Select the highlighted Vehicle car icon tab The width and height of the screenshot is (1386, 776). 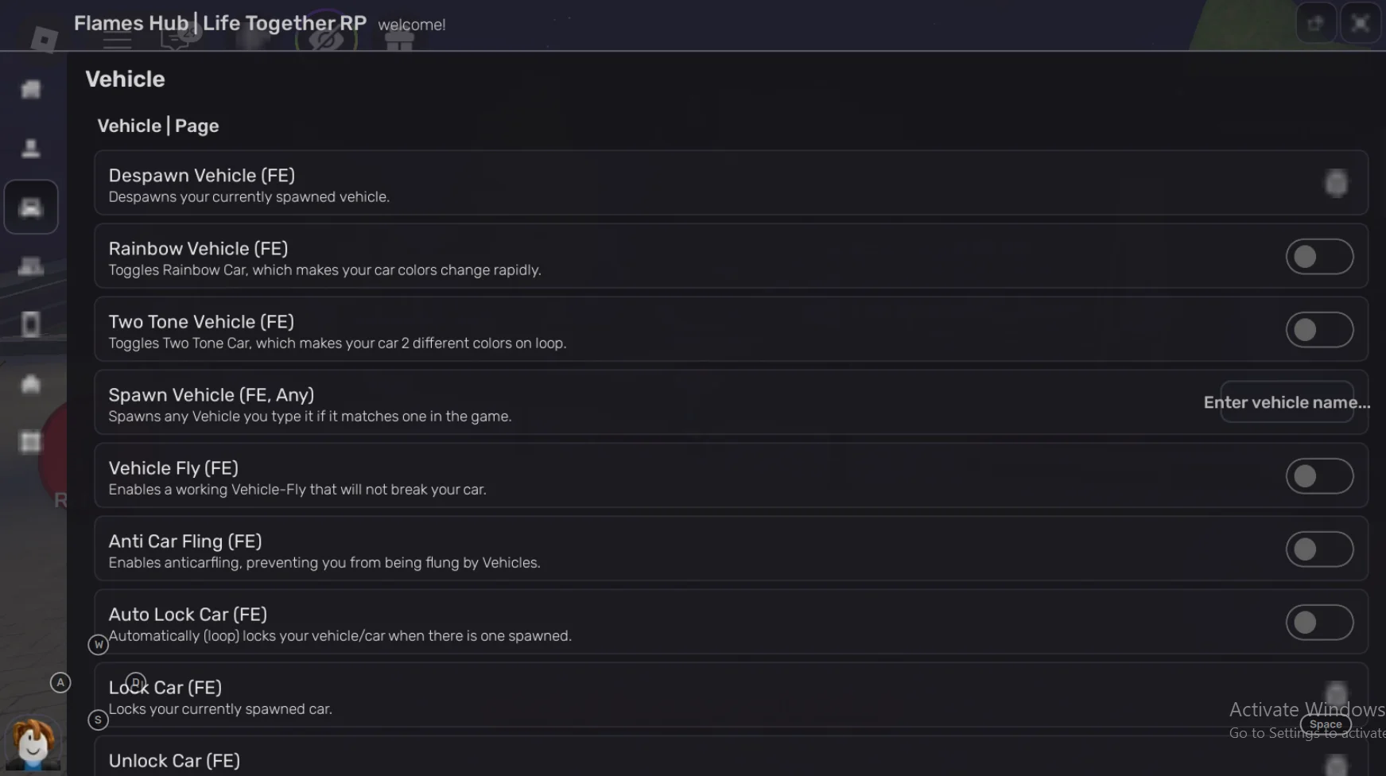[x=31, y=207]
